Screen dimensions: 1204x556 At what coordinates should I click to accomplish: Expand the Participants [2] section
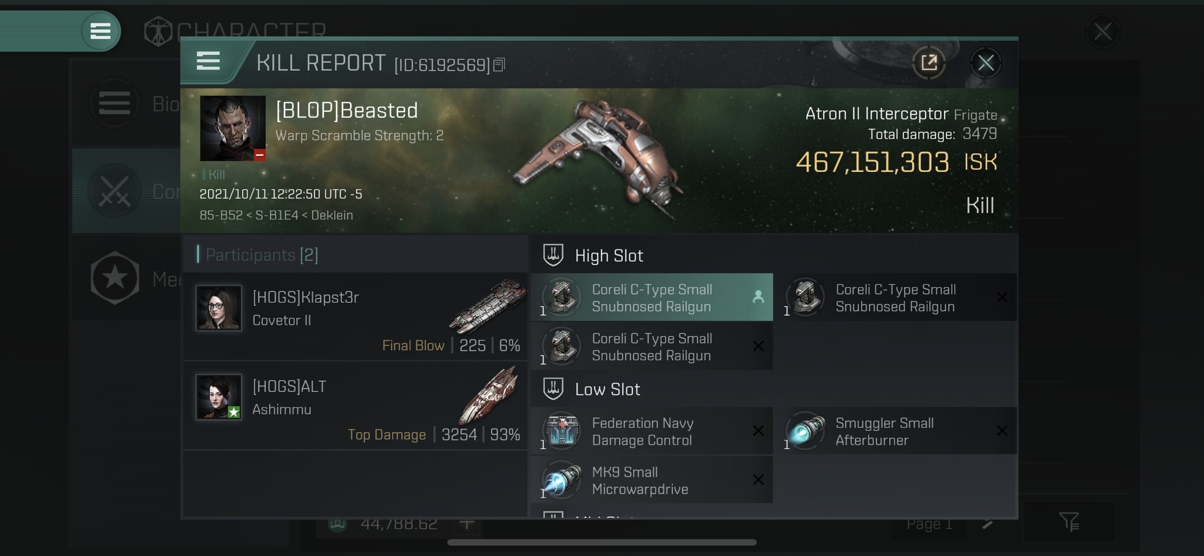(x=261, y=255)
